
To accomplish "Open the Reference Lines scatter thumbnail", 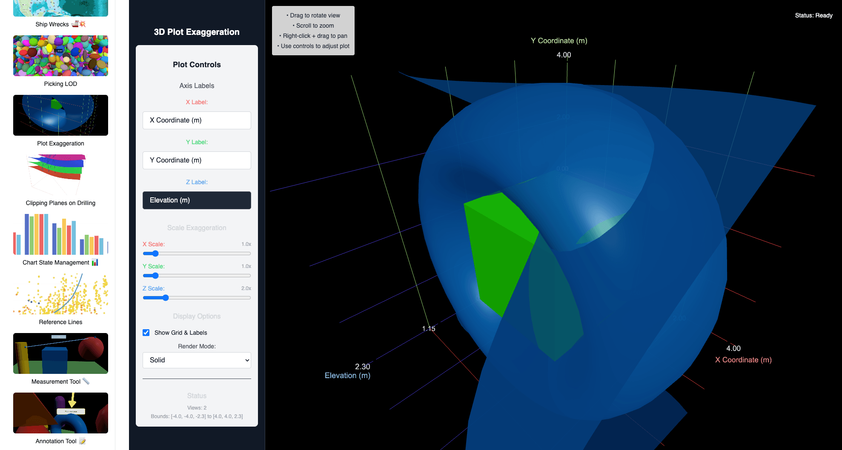I will pos(60,294).
